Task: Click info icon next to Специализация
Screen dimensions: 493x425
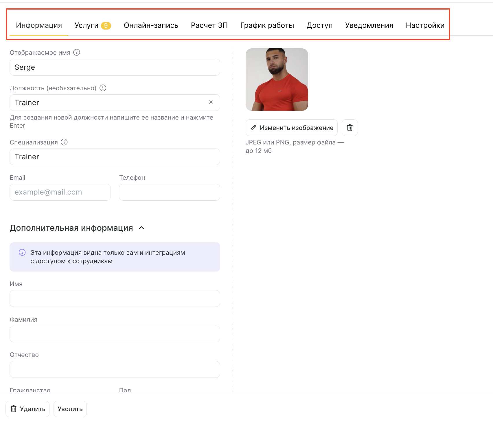Action: [x=64, y=142]
